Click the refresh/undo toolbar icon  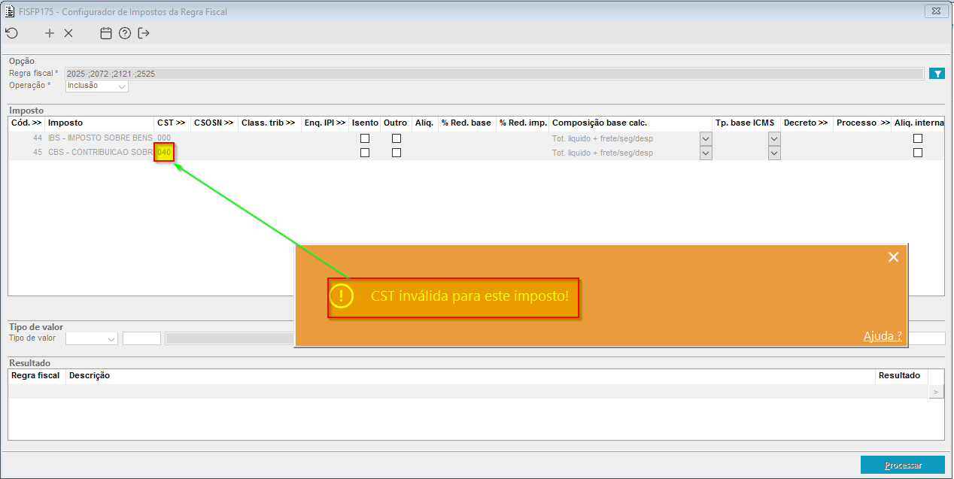tap(11, 33)
